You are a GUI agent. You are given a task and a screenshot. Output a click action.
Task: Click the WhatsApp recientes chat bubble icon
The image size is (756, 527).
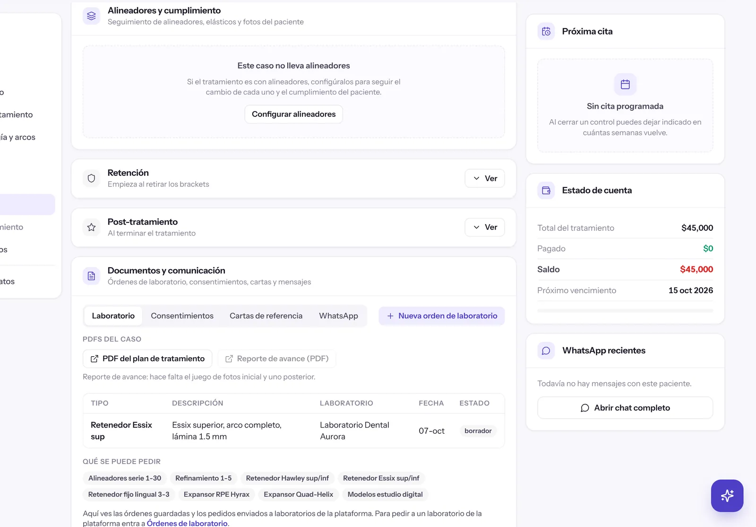(x=546, y=351)
